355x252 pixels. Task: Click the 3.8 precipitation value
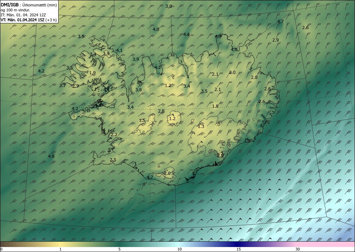(x=138, y=90)
